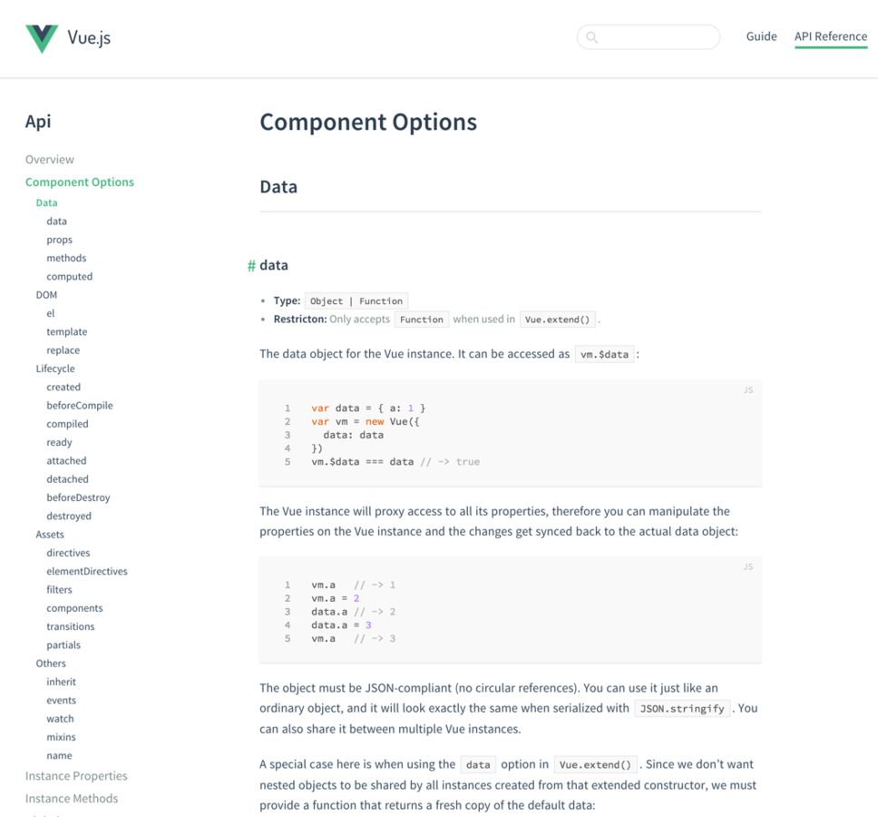
Task: Click 'Function' code in Restriction line
Action: pyautogui.click(x=421, y=320)
